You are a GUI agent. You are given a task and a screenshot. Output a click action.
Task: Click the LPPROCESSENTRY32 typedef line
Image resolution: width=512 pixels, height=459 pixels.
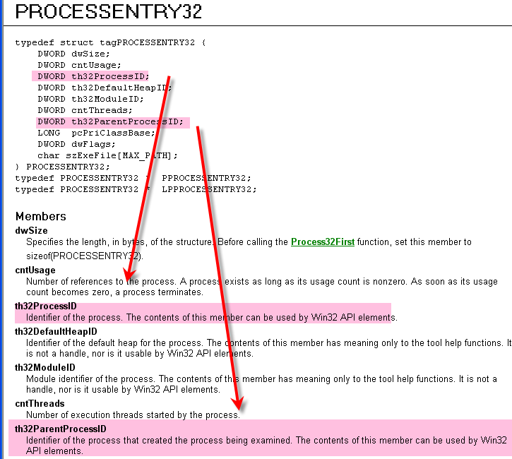(x=136, y=189)
